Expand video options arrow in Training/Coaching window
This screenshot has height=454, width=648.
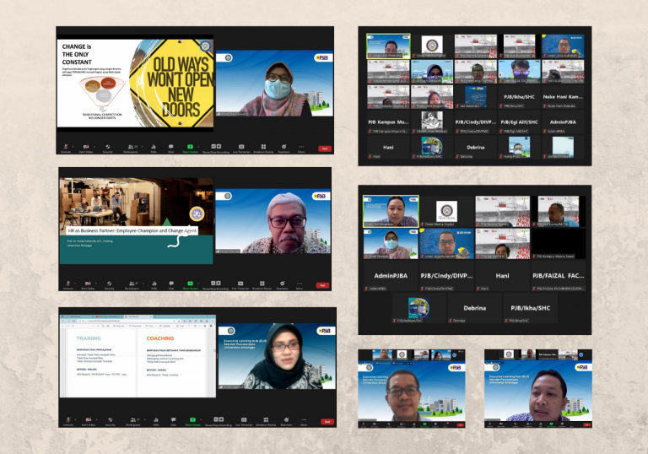coord(96,419)
